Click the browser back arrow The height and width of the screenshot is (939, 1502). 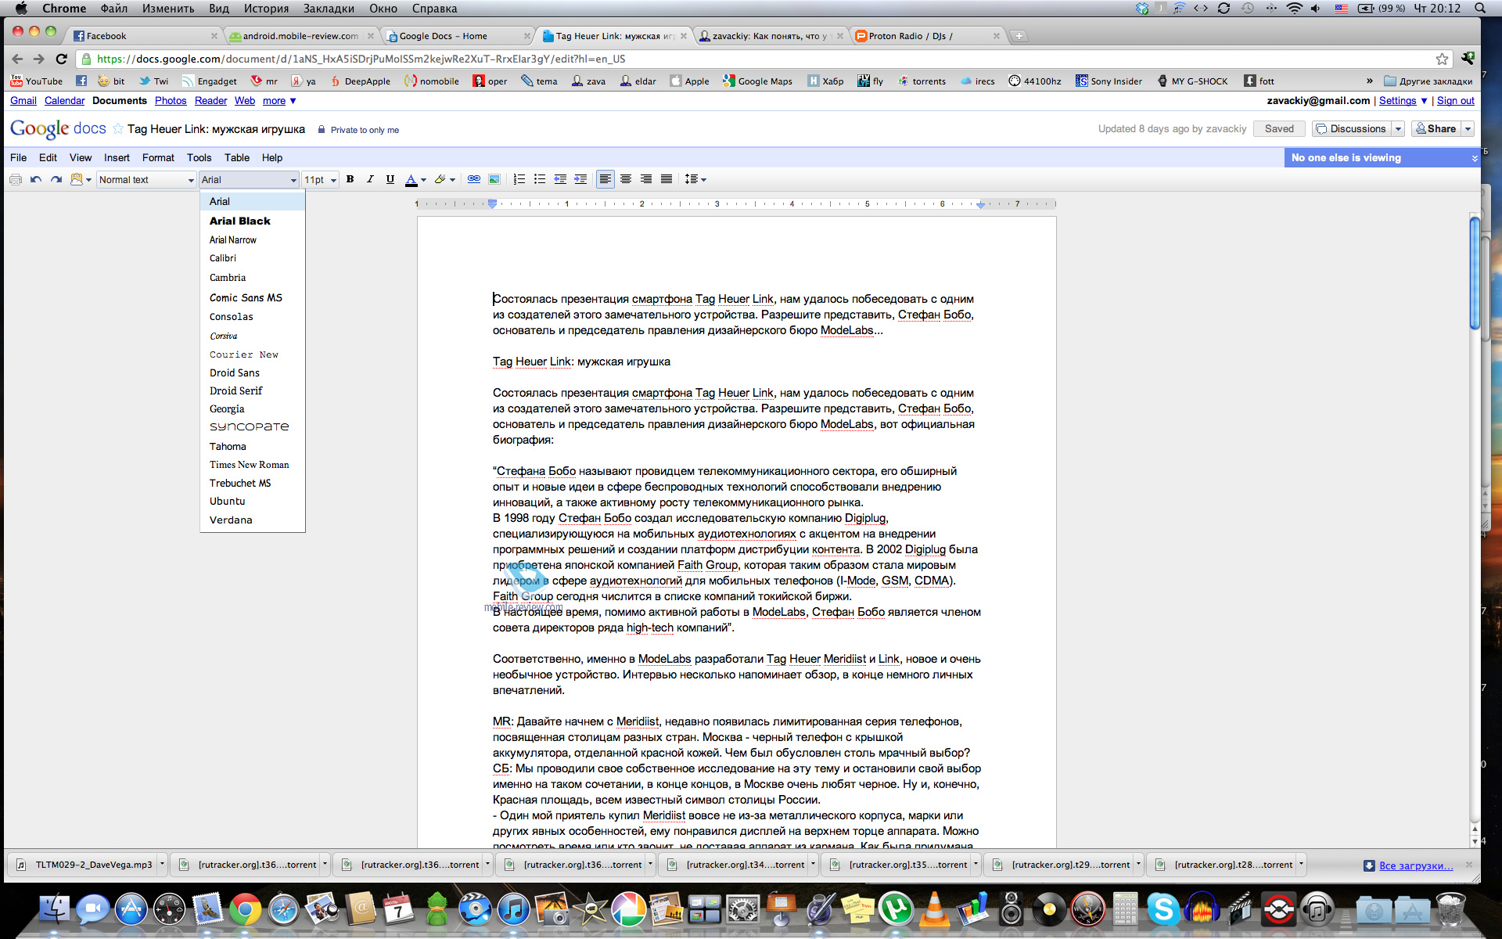tap(17, 59)
